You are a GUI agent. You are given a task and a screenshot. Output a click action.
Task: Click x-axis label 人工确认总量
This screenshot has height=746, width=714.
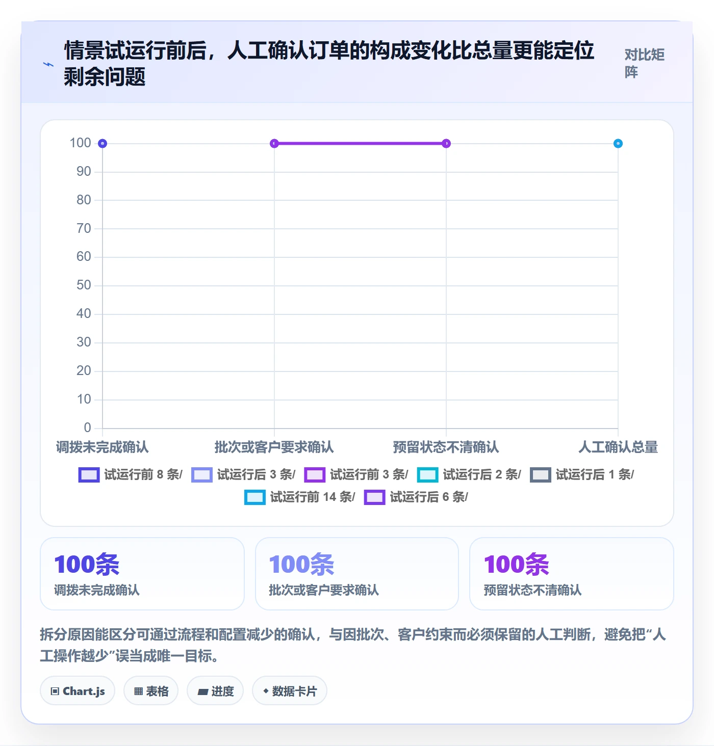618,447
